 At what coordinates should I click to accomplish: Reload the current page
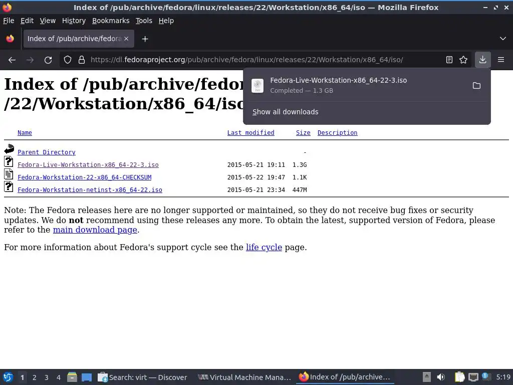pos(48,60)
